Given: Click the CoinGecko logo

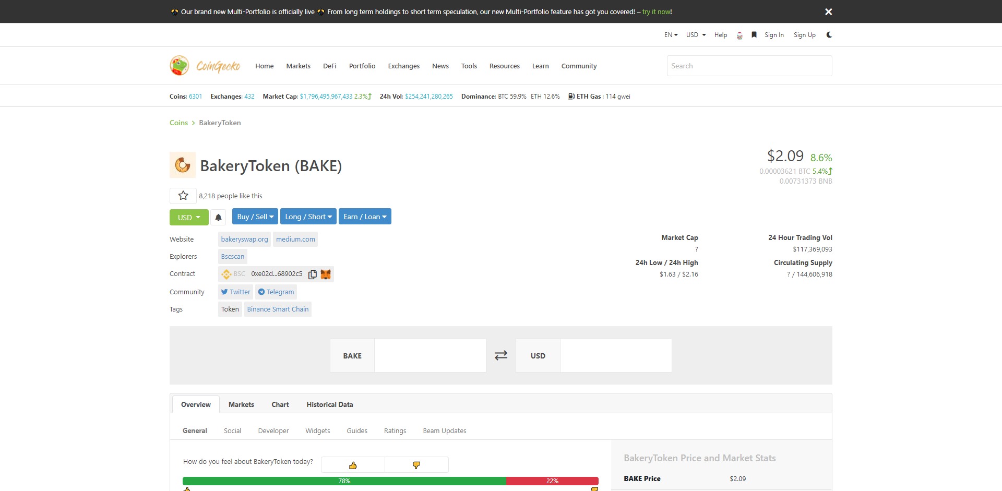Looking at the screenshot, I should [205, 66].
